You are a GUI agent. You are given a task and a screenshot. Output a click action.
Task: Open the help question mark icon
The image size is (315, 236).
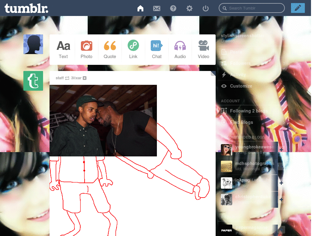coord(173,8)
